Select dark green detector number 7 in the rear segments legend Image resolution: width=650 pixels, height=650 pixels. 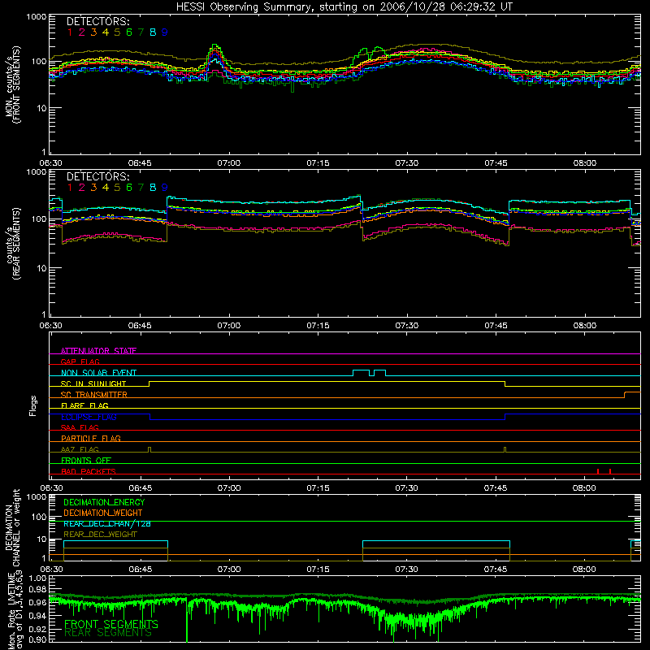tap(141, 188)
